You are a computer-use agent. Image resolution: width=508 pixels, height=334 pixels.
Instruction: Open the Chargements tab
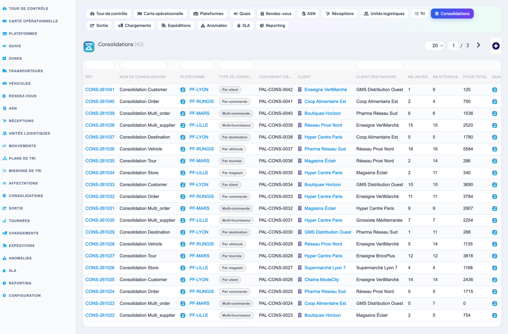pos(135,26)
